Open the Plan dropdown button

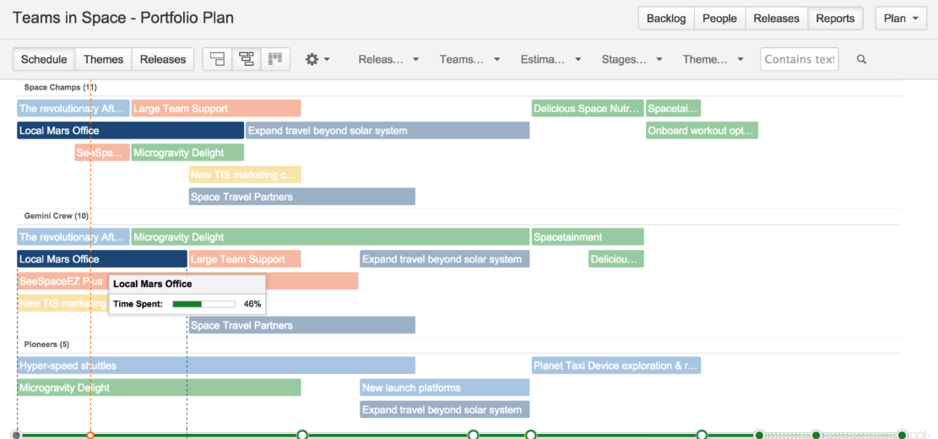point(901,19)
